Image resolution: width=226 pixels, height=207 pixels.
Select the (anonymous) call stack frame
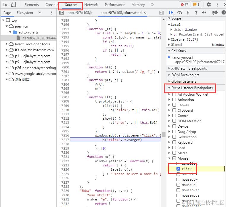(x=182, y=57)
